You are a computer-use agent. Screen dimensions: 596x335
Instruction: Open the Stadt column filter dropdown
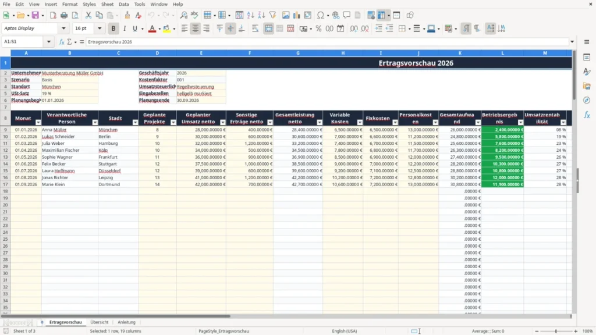pyautogui.click(x=135, y=122)
